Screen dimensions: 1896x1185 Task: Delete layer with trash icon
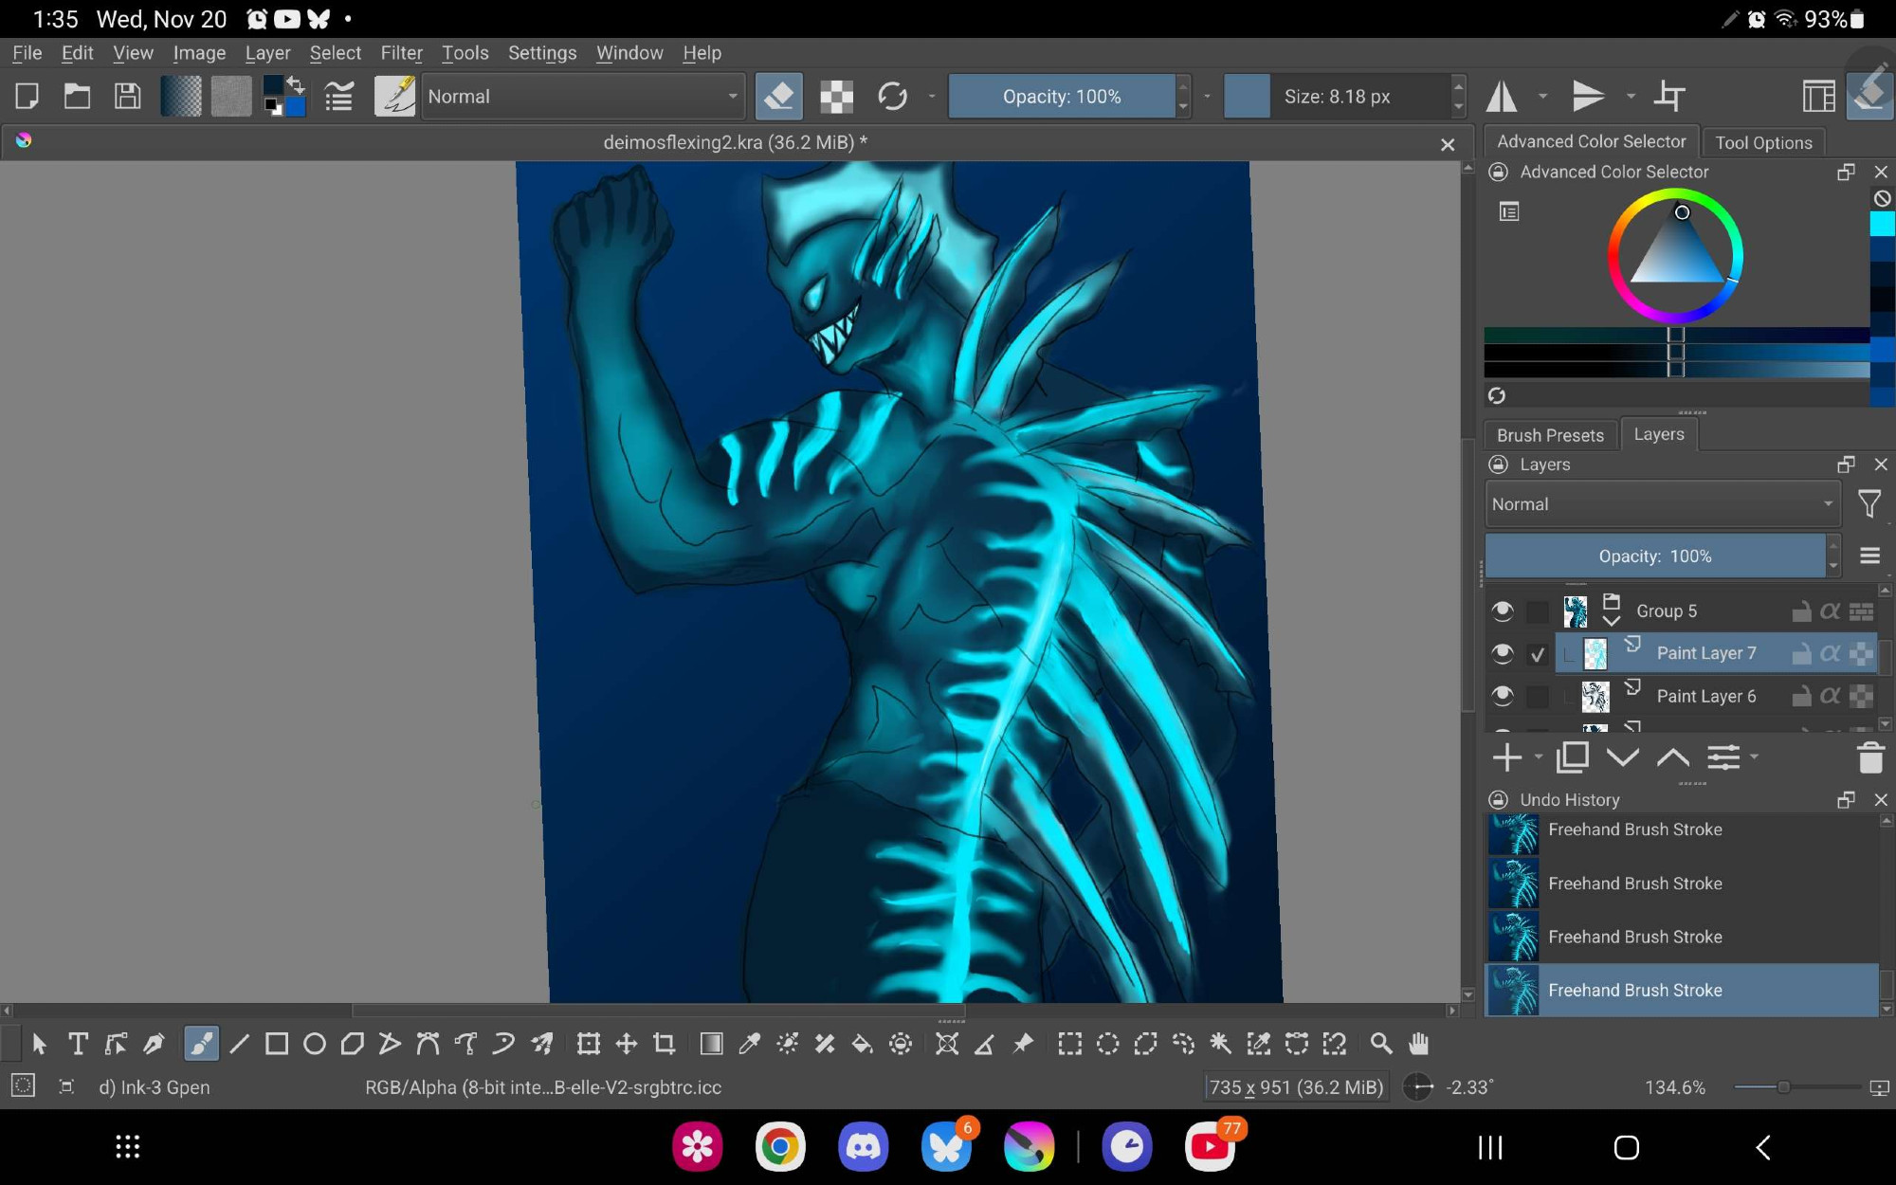(1869, 757)
